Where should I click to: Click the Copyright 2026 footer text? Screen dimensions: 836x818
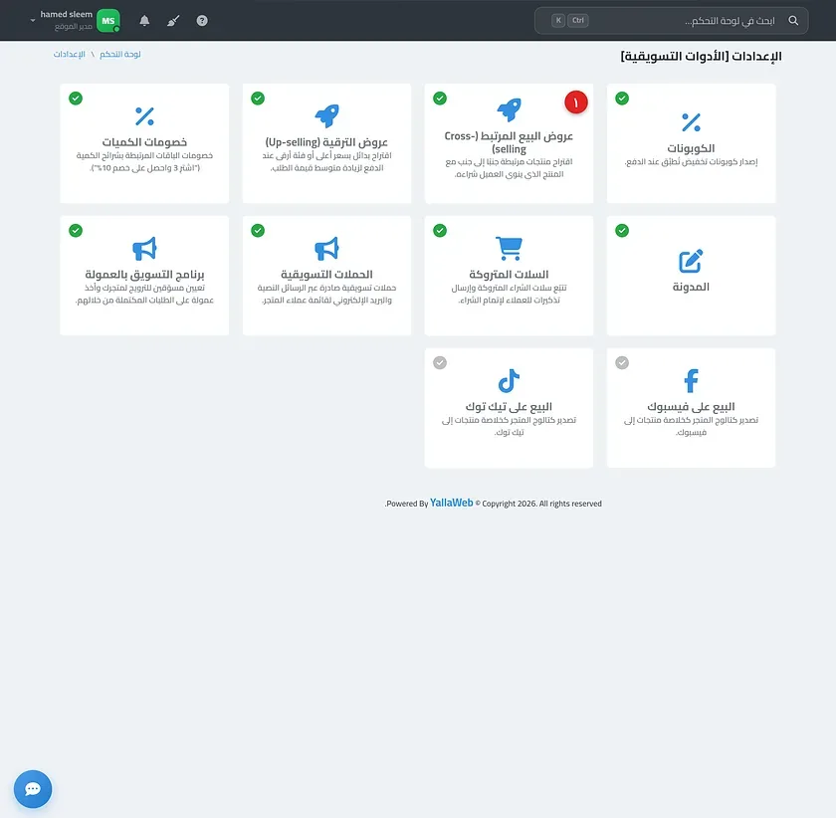coord(538,504)
